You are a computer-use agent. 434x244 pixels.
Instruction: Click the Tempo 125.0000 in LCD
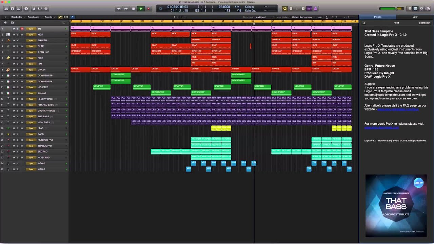[223, 7]
